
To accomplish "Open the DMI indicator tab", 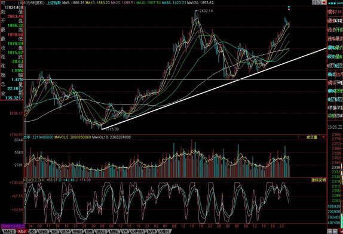I will tap(89, 232).
